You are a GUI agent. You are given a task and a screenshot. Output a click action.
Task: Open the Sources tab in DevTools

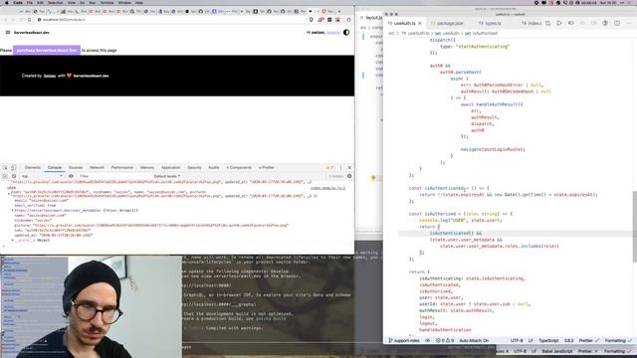[x=76, y=168]
